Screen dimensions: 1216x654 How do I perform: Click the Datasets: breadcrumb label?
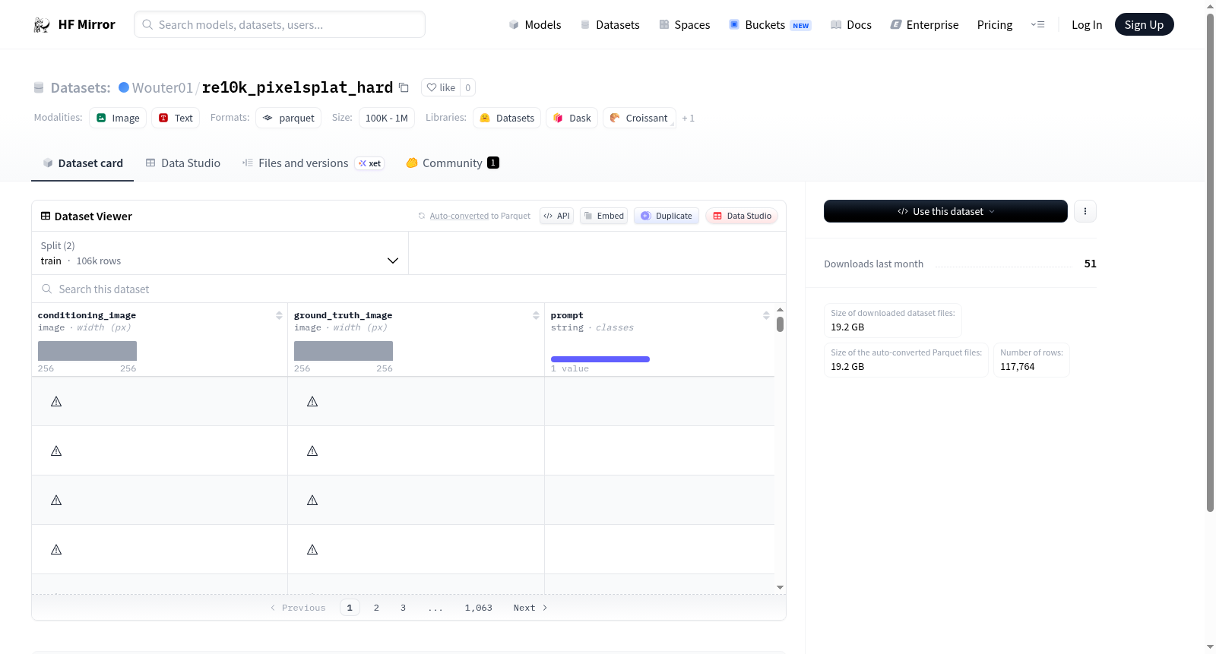[x=81, y=87]
